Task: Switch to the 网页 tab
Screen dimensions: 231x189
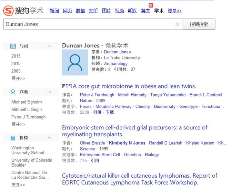Action: [67, 11]
